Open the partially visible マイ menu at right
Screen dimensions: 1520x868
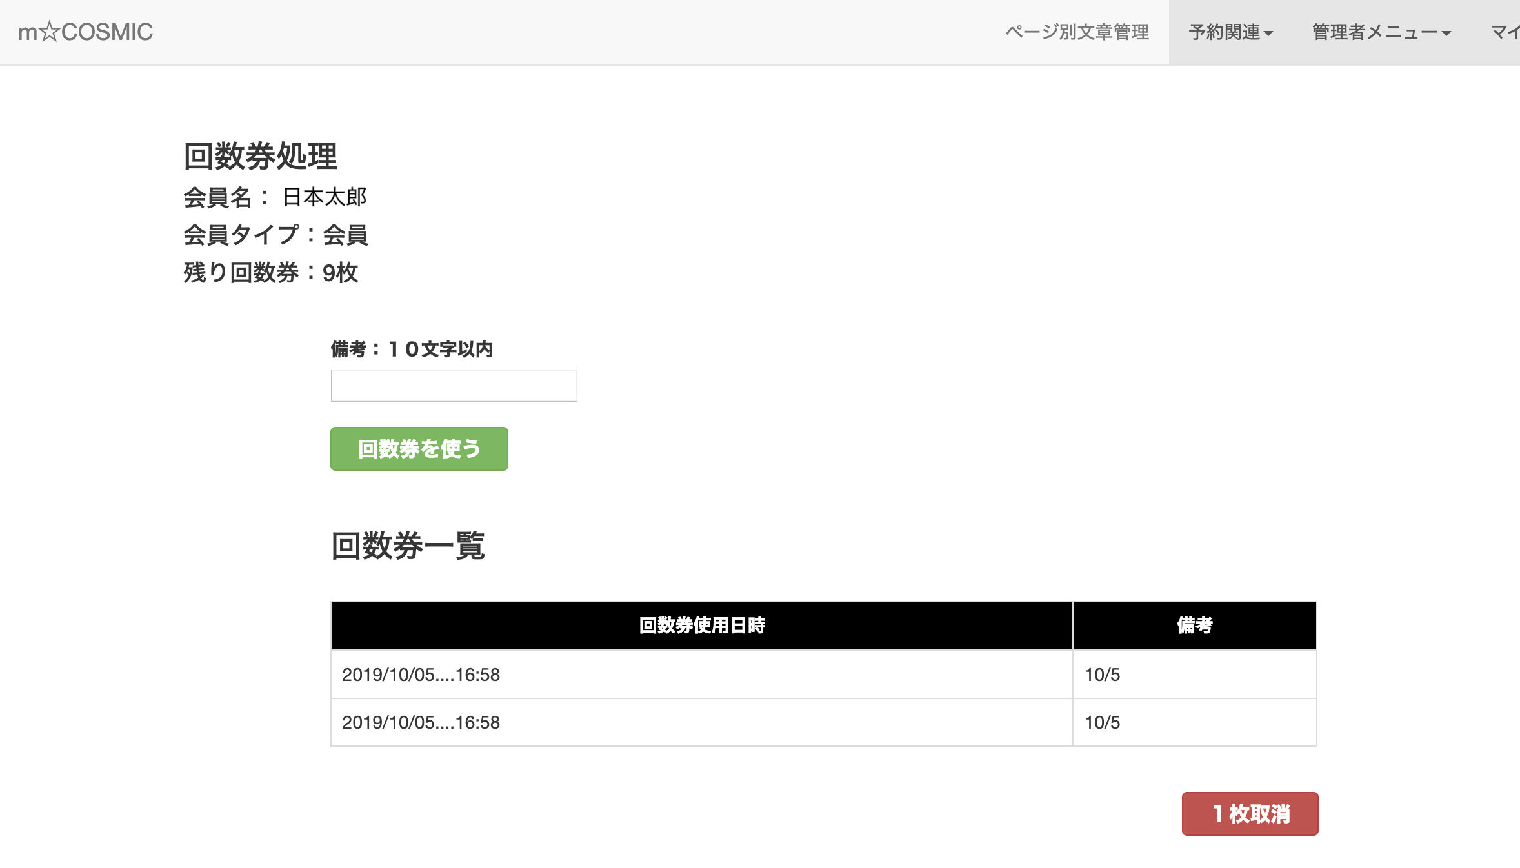click(x=1505, y=32)
